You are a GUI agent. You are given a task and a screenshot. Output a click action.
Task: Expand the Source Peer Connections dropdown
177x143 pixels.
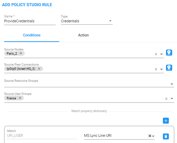coord(162,69)
